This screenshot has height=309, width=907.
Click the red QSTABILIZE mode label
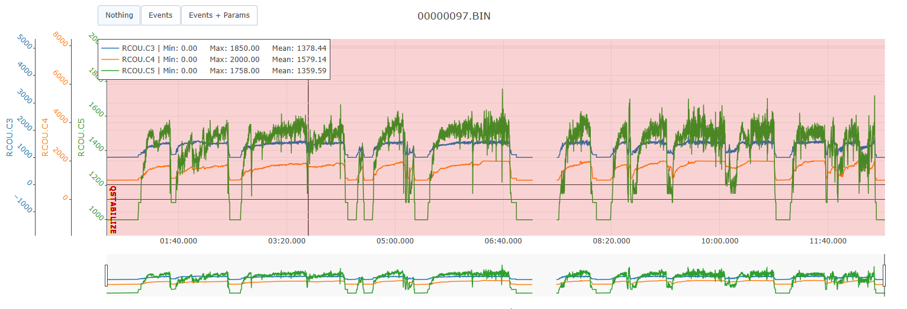[112, 210]
